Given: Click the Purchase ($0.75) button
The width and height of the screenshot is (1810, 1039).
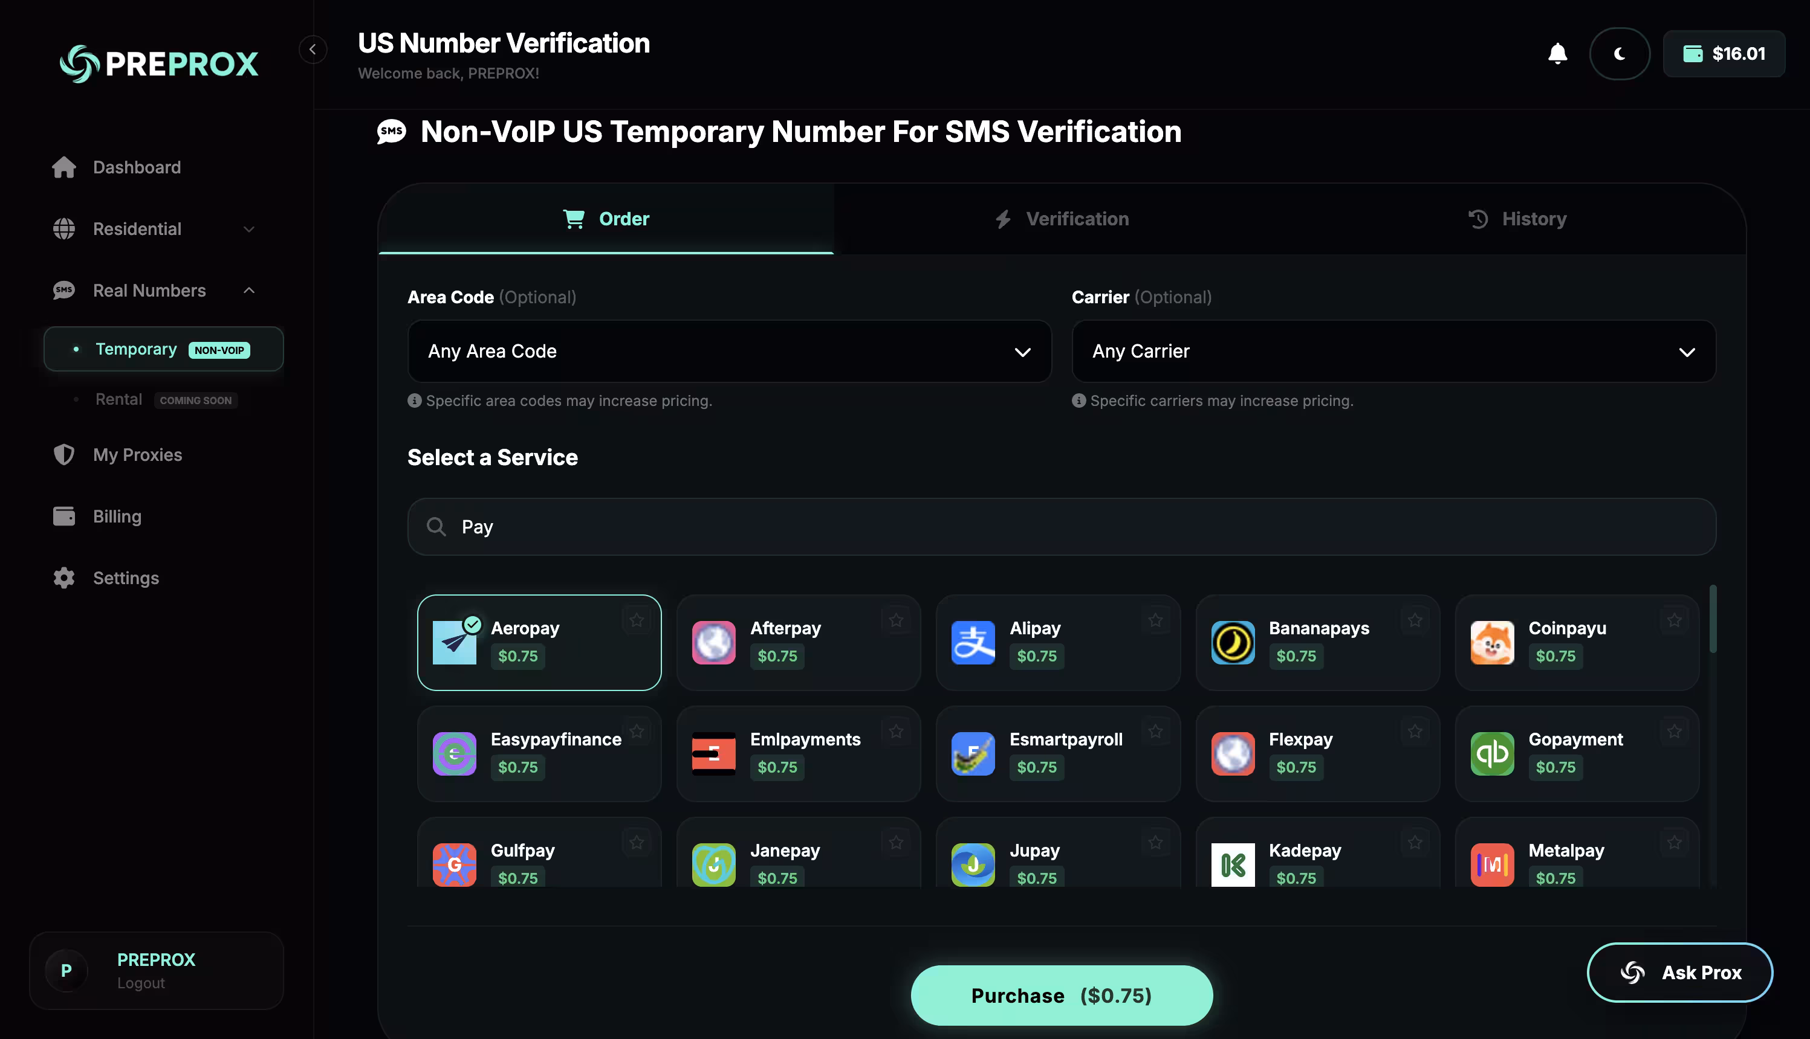Looking at the screenshot, I should 1061,995.
